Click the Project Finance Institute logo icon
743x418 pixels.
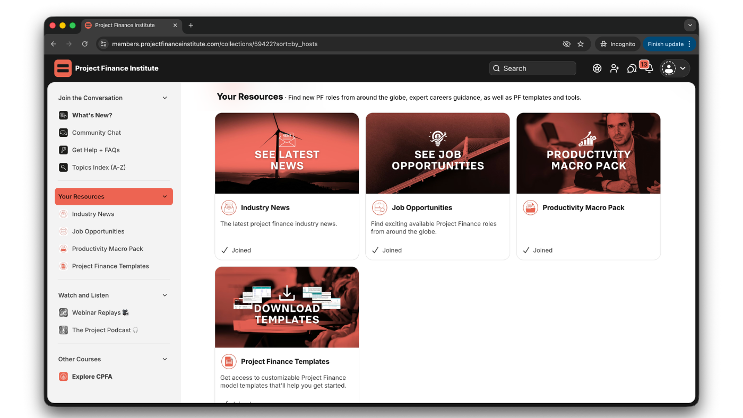point(63,68)
